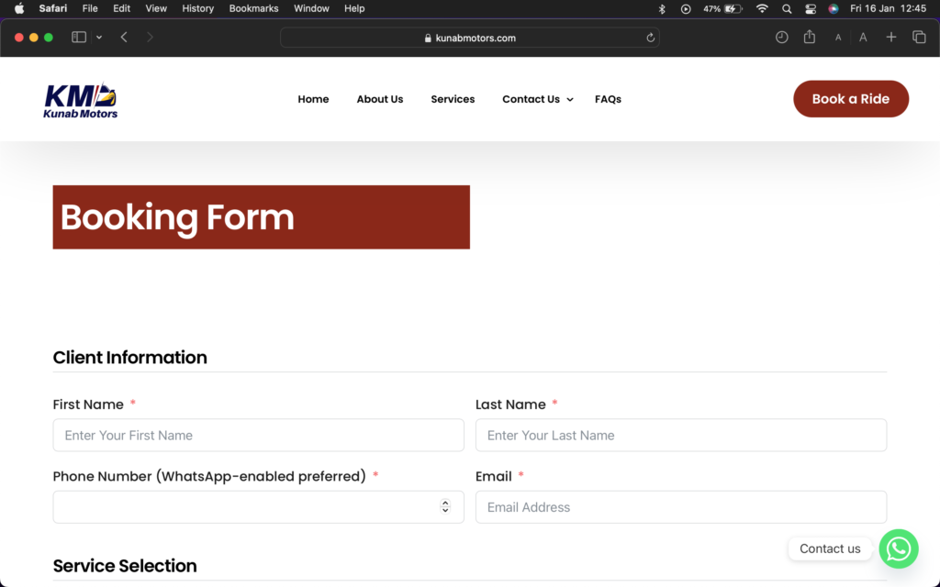
Task: Open a new tab with the plus icon
Action: coord(890,38)
